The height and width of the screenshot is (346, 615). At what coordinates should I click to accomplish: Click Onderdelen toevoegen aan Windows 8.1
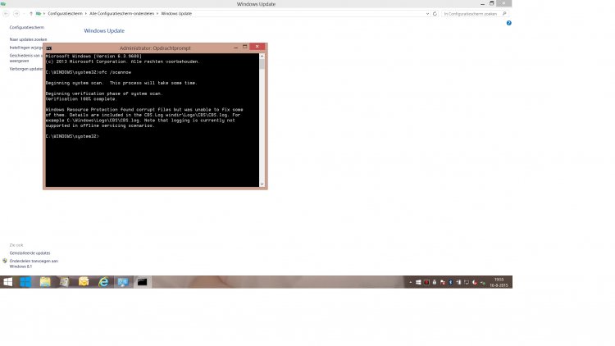(34, 264)
